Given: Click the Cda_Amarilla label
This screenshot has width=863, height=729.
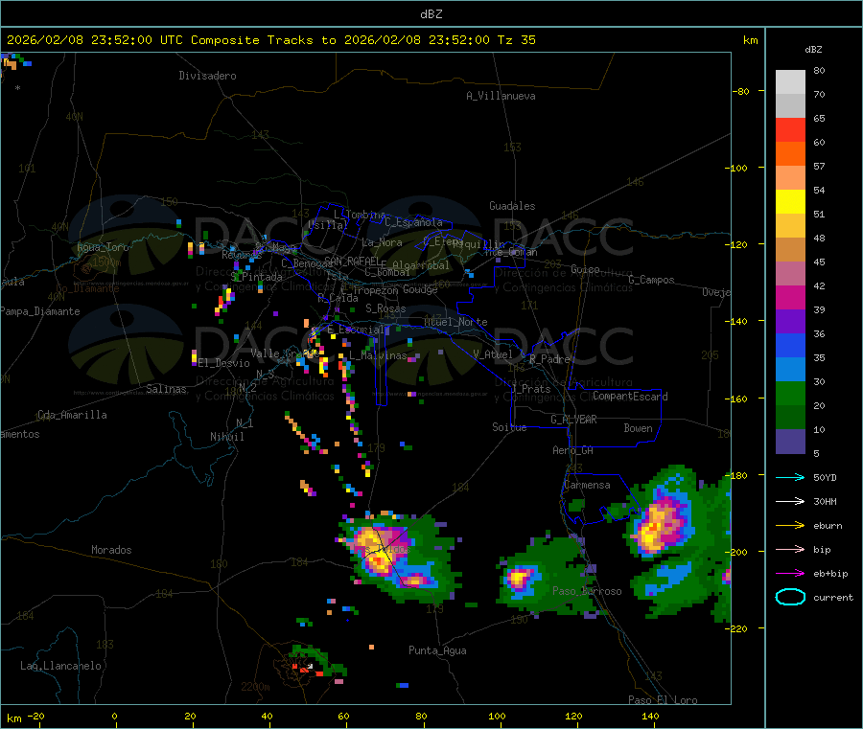Looking at the screenshot, I should 72,415.
